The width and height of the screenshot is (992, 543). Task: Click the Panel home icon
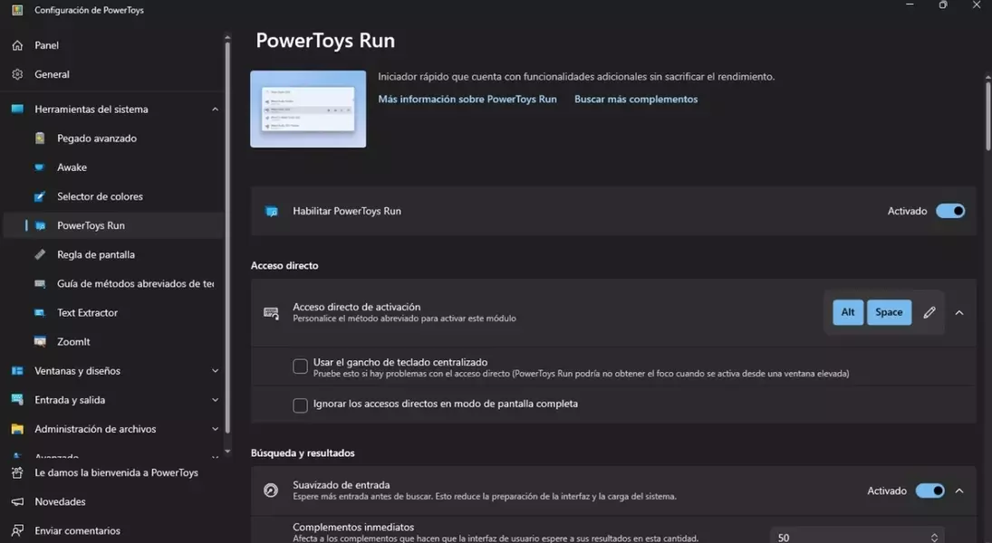tap(17, 45)
